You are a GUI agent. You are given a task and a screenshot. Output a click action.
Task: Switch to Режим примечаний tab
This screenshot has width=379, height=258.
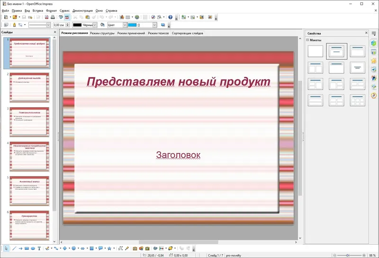(x=131, y=33)
